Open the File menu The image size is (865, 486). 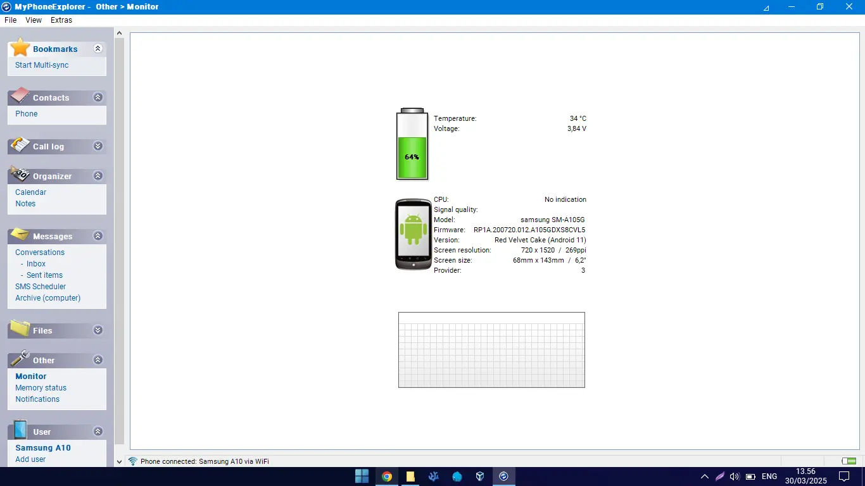click(10, 20)
